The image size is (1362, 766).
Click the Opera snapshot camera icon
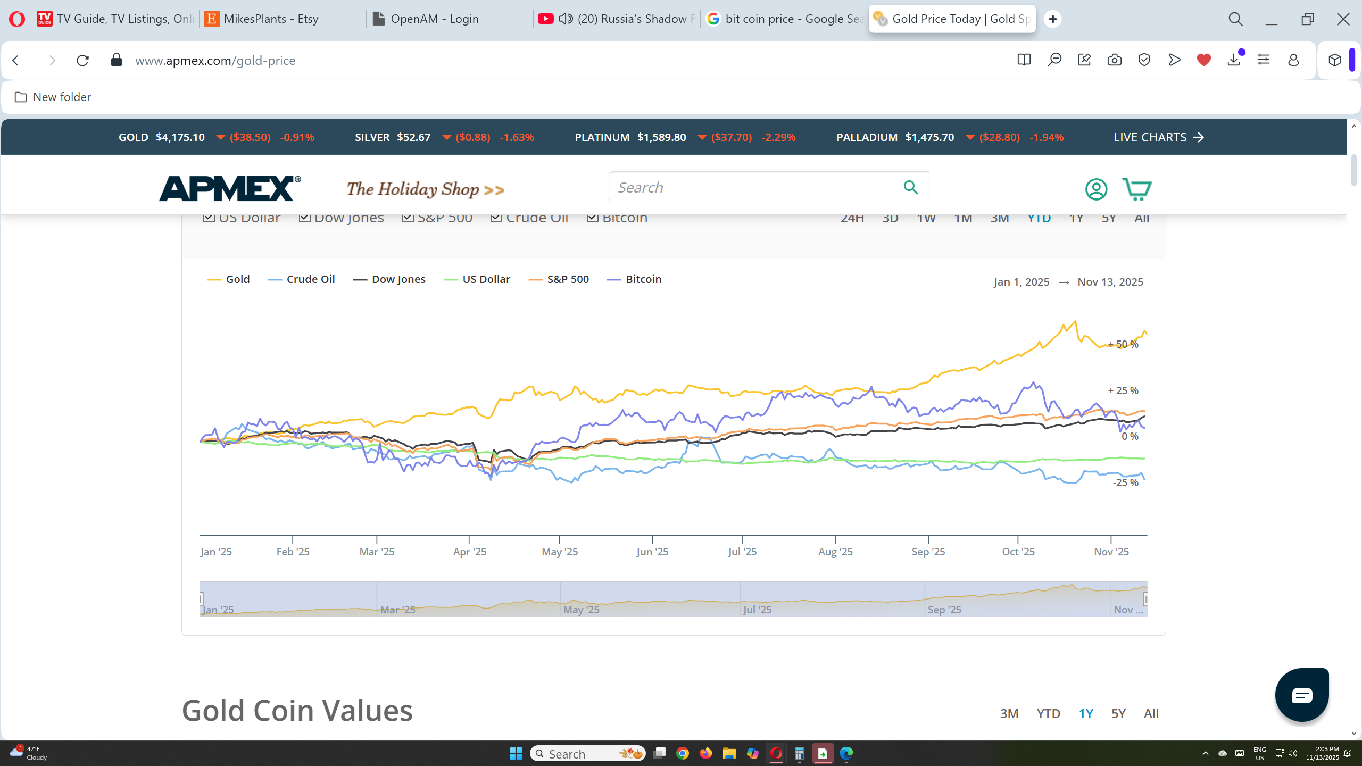pyautogui.click(x=1114, y=60)
